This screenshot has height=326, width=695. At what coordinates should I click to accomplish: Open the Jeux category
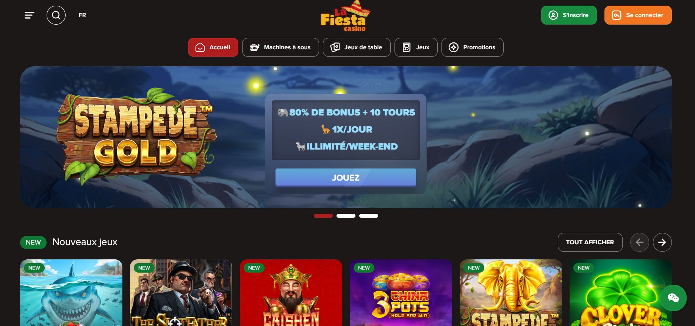coord(416,47)
